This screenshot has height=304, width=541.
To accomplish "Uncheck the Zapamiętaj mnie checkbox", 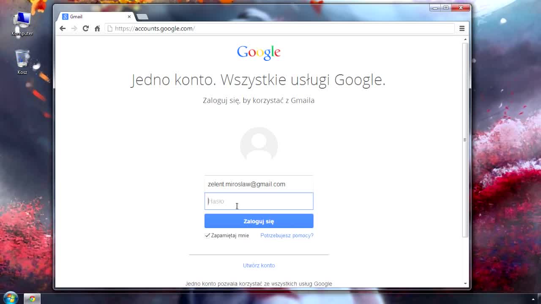I will click(208, 236).
